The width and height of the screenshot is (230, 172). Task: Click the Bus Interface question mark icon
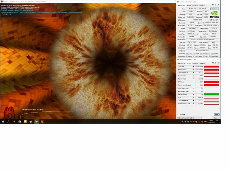click(218, 25)
